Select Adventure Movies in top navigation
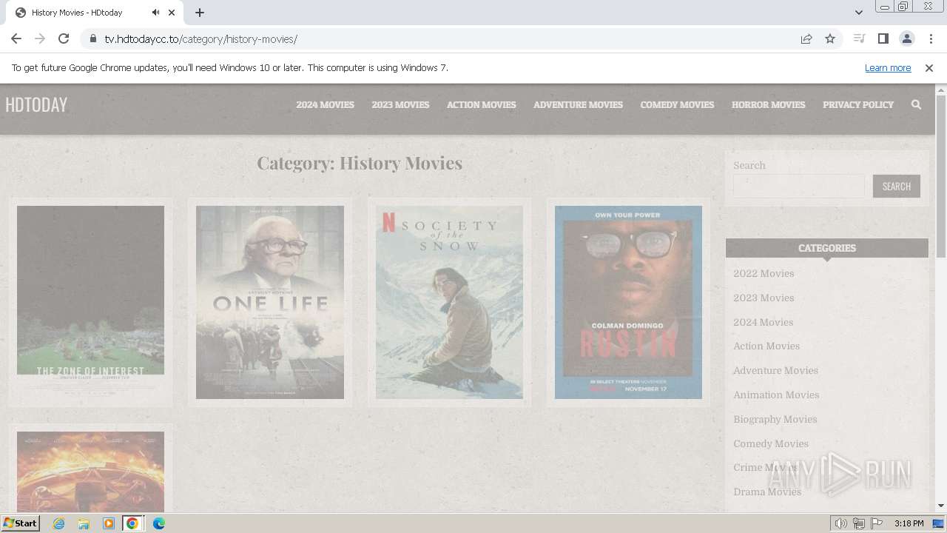 coord(578,104)
